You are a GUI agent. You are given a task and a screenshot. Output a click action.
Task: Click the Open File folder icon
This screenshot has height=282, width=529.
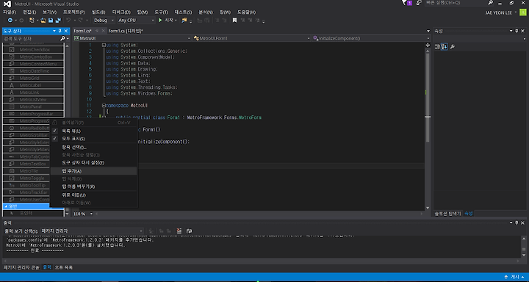tap(43, 21)
